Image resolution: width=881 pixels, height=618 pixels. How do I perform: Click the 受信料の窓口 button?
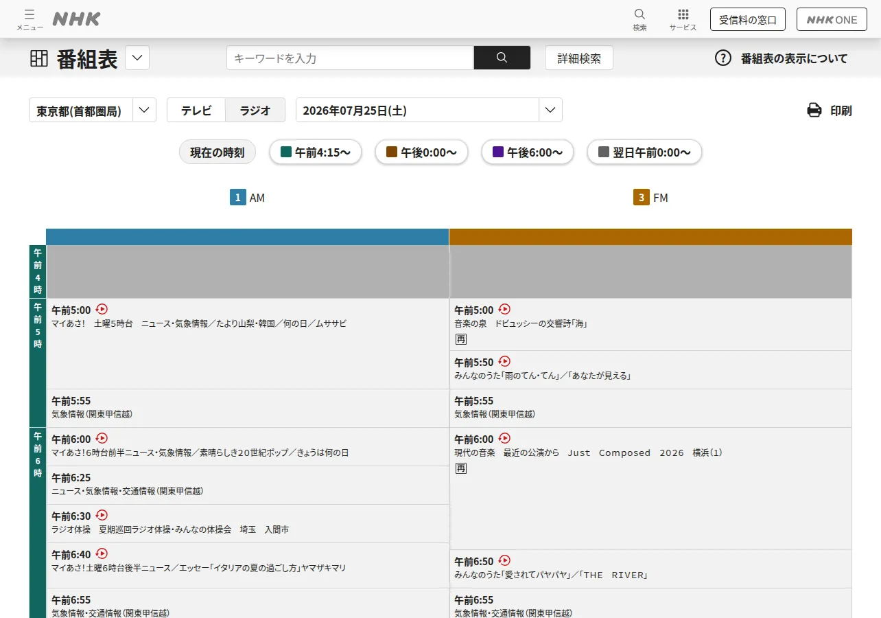click(x=748, y=19)
